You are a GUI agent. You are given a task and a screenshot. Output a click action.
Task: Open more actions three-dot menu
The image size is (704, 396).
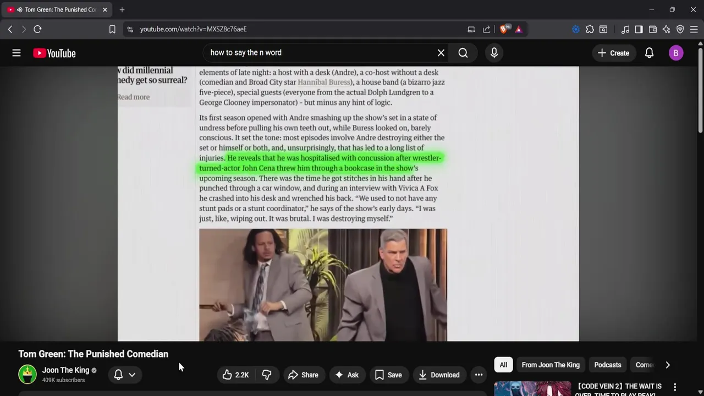tap(479, 375)
